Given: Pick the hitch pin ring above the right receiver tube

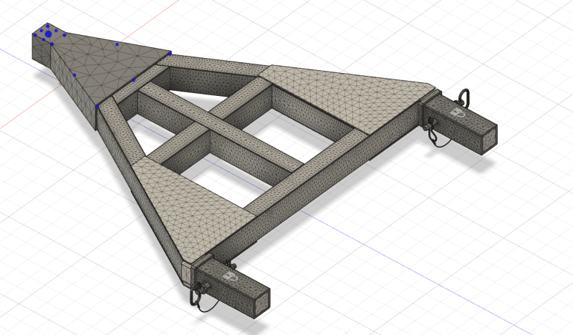Looking at the screenshot, I should 465,98.
